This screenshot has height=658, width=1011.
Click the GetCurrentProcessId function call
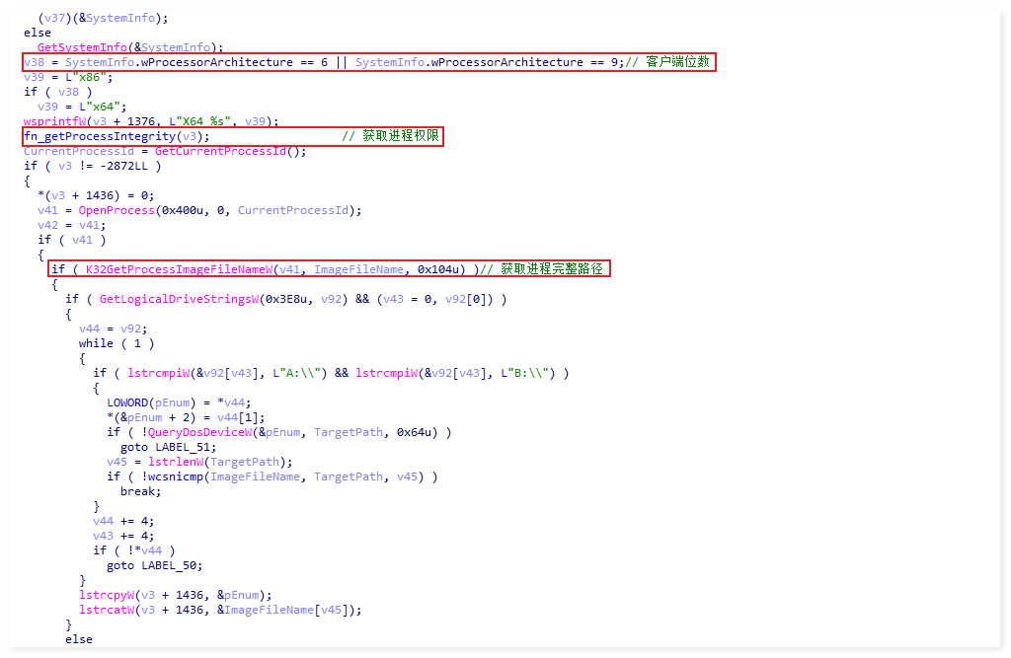point(227,151)
